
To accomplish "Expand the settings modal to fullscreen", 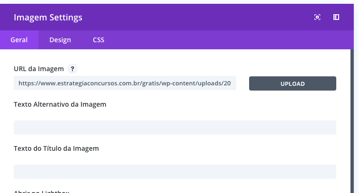I will point(317,17).
